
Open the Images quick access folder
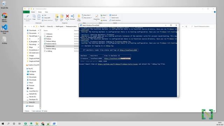pos(31,56)
